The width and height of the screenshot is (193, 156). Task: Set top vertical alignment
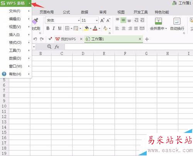tap(117, 20)
